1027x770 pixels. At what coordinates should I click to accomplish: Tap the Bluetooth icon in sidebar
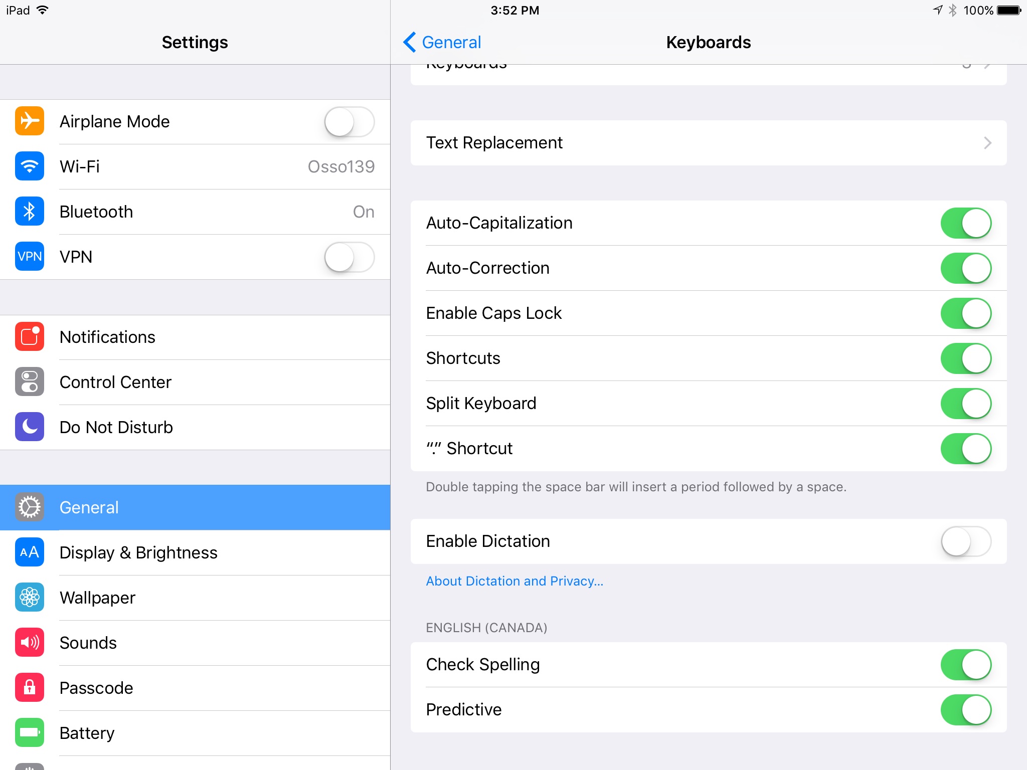(30, 212)
